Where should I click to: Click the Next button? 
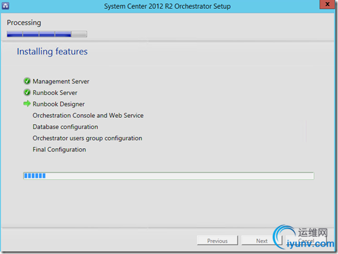[262, 241]
